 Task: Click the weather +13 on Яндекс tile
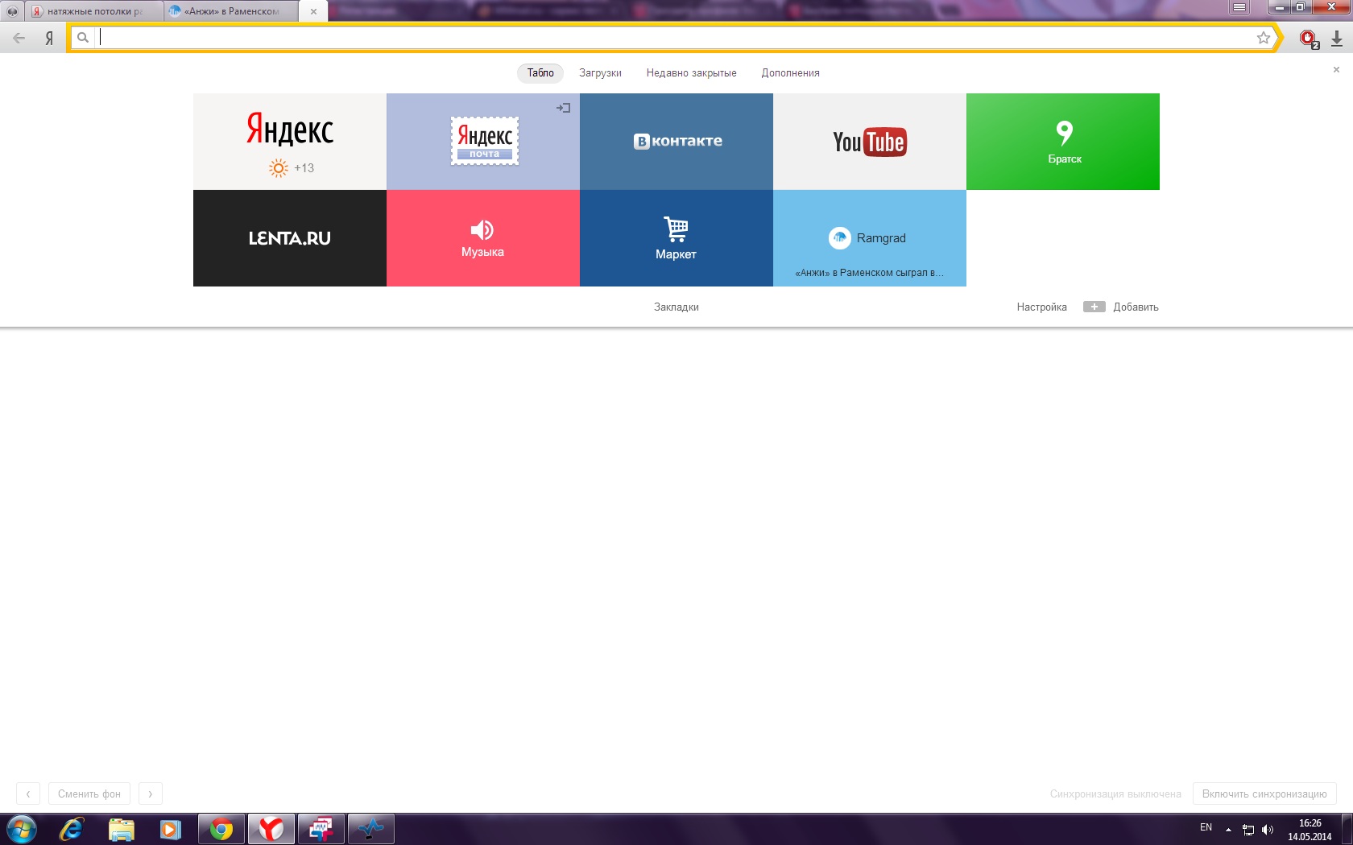(292, 168)
